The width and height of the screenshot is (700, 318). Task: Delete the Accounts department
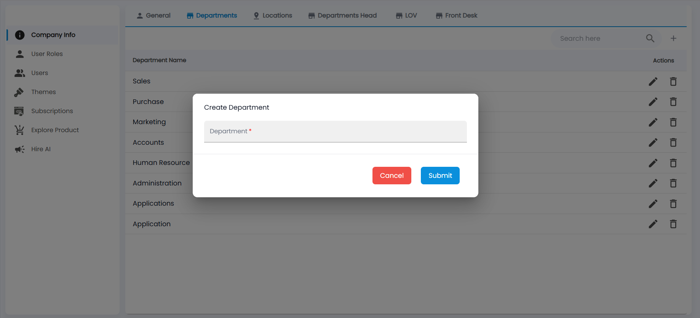673,142
